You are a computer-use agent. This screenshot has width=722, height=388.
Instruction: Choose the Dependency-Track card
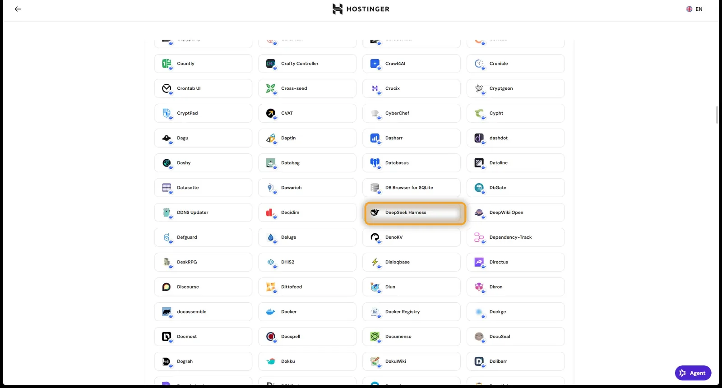click(x=516, y=237)
